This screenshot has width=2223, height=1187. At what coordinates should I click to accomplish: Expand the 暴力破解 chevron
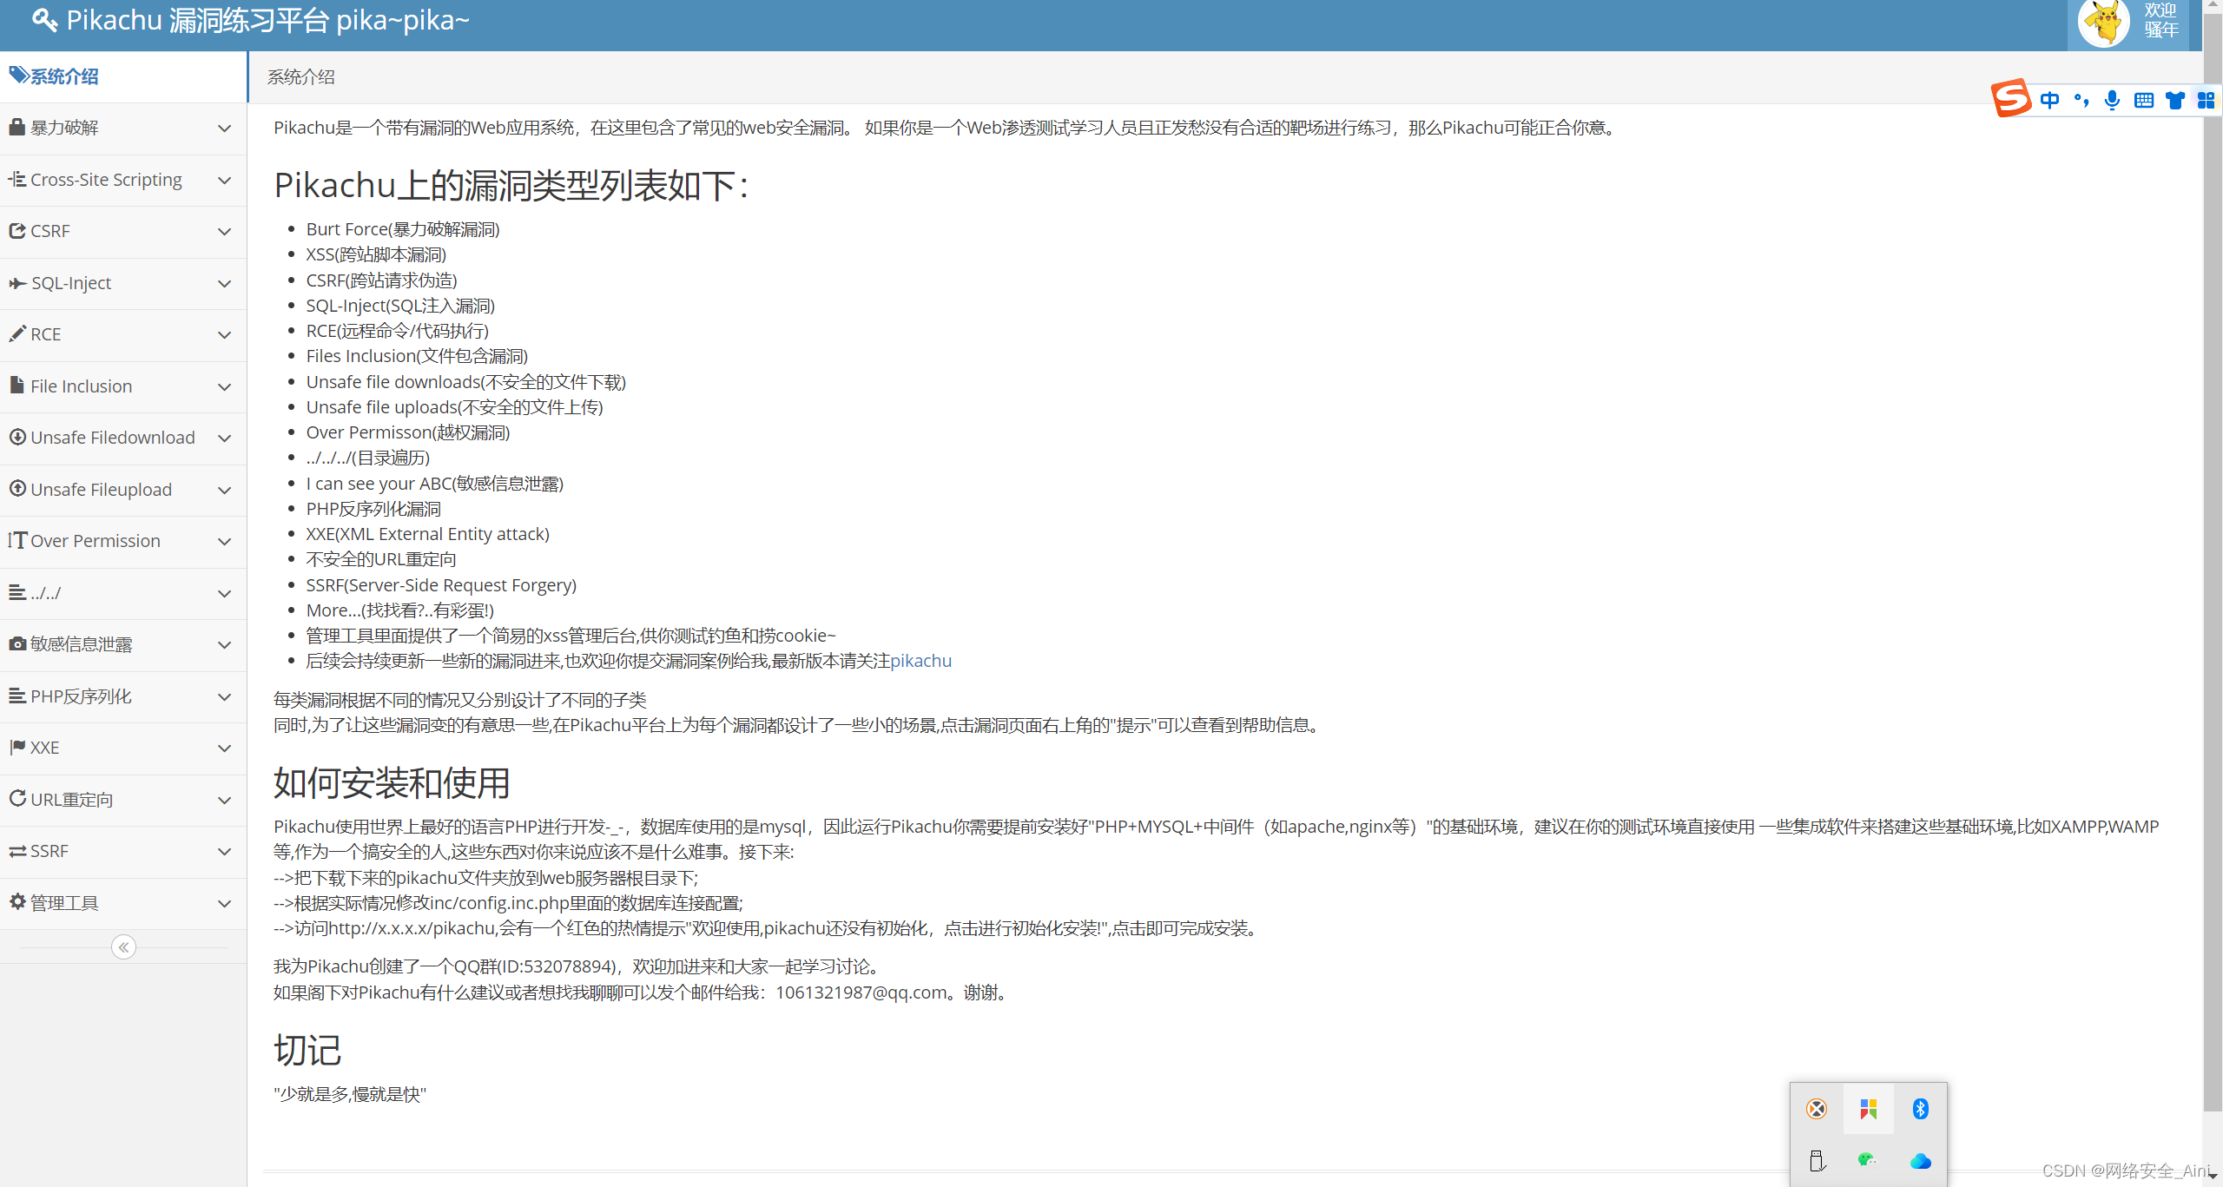[224, 129]
